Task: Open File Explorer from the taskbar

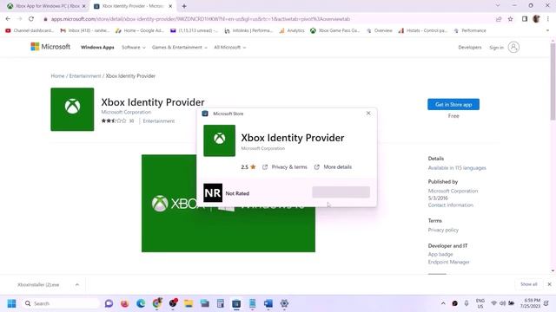Action: click(x=189, y=303)
